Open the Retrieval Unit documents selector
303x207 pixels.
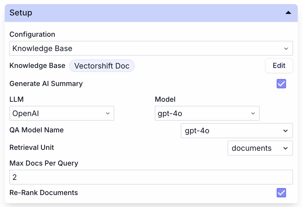(x=260, y=148)
